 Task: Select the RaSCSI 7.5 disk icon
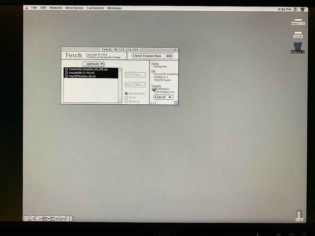pos(298,20)
